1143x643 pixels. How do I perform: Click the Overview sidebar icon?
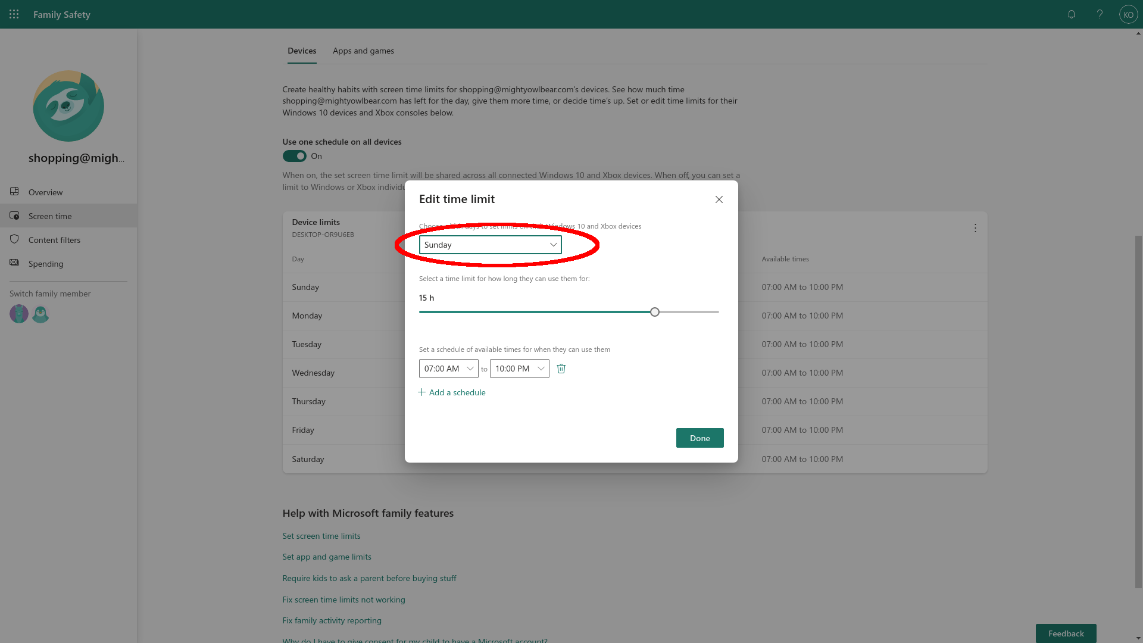[x=15, y=192]
